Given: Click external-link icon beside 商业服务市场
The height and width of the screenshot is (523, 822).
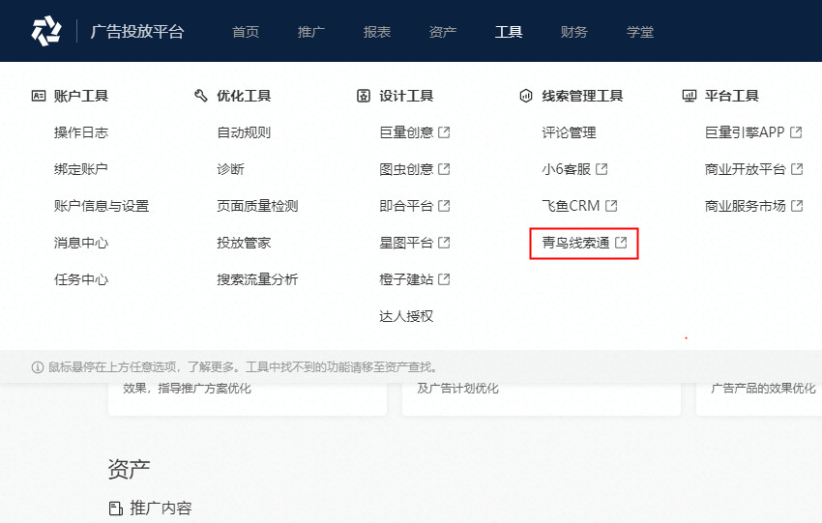Looking at the screenshot, I should pos(796,206).
